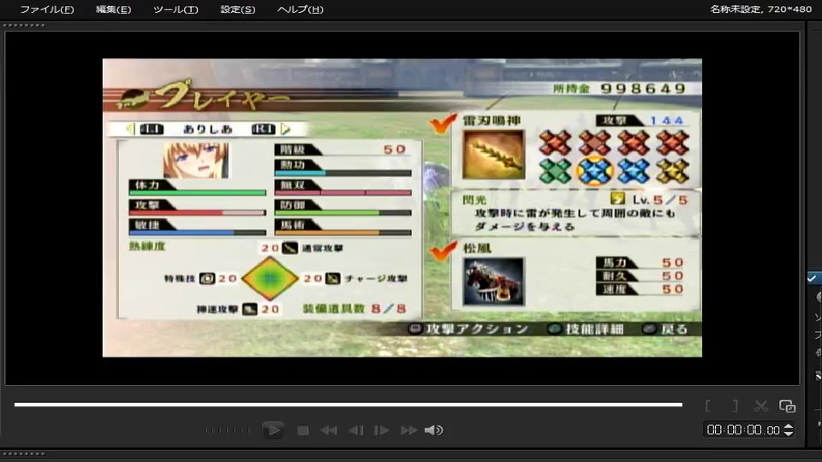Click the weapon name 雷刃鳴神 in the preview
This screenshot has width=822, height=462.
[x=491, y=121]
